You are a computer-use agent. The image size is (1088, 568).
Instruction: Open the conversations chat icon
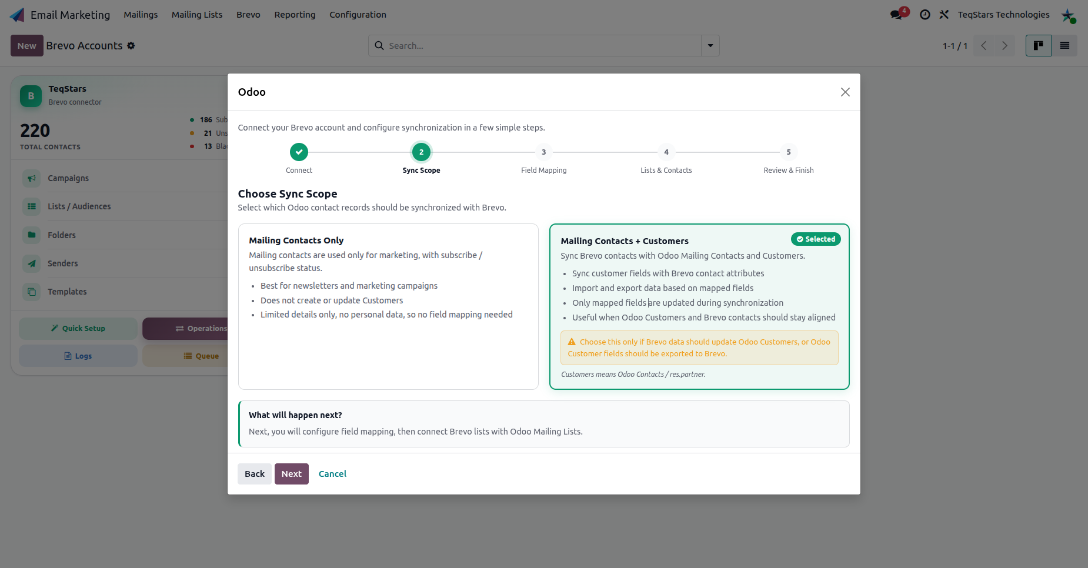pyautogui.click(x=896, y=15)
